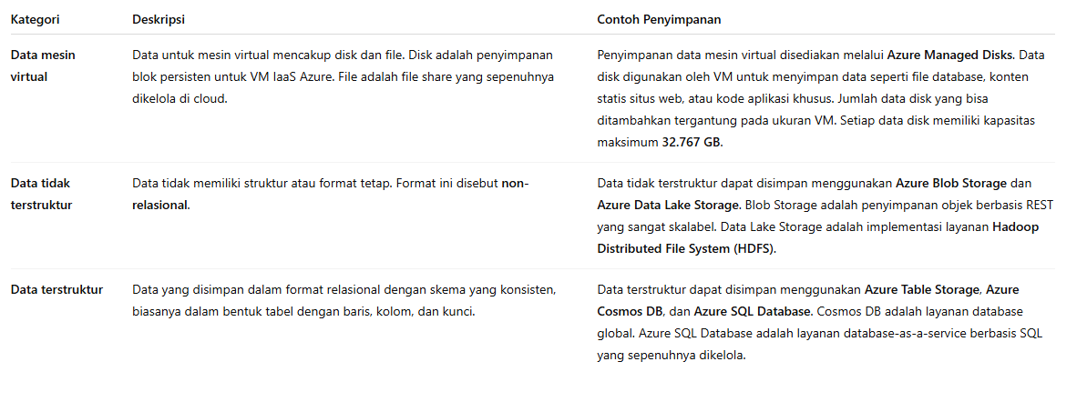
Task: Click the bold 32.767 GB capacity value
Action: (x=692, y=143)
